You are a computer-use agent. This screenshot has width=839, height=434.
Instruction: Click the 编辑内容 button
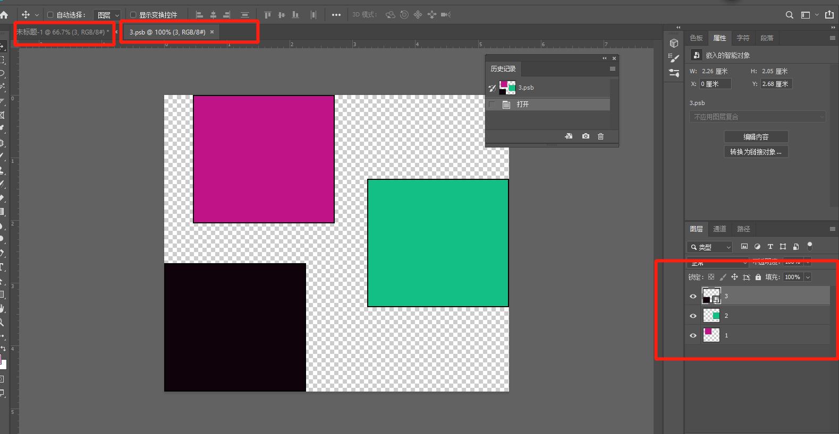pos(756,137)
